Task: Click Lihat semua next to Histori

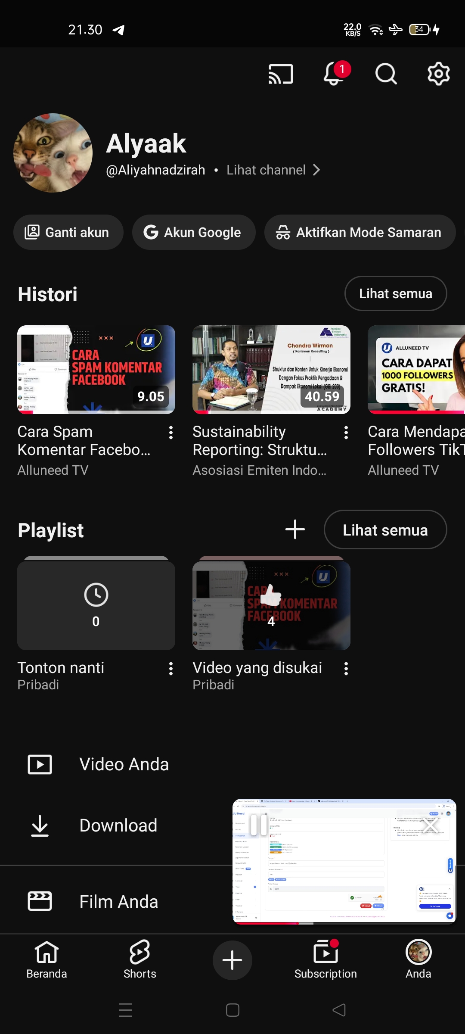Action: 395,293
